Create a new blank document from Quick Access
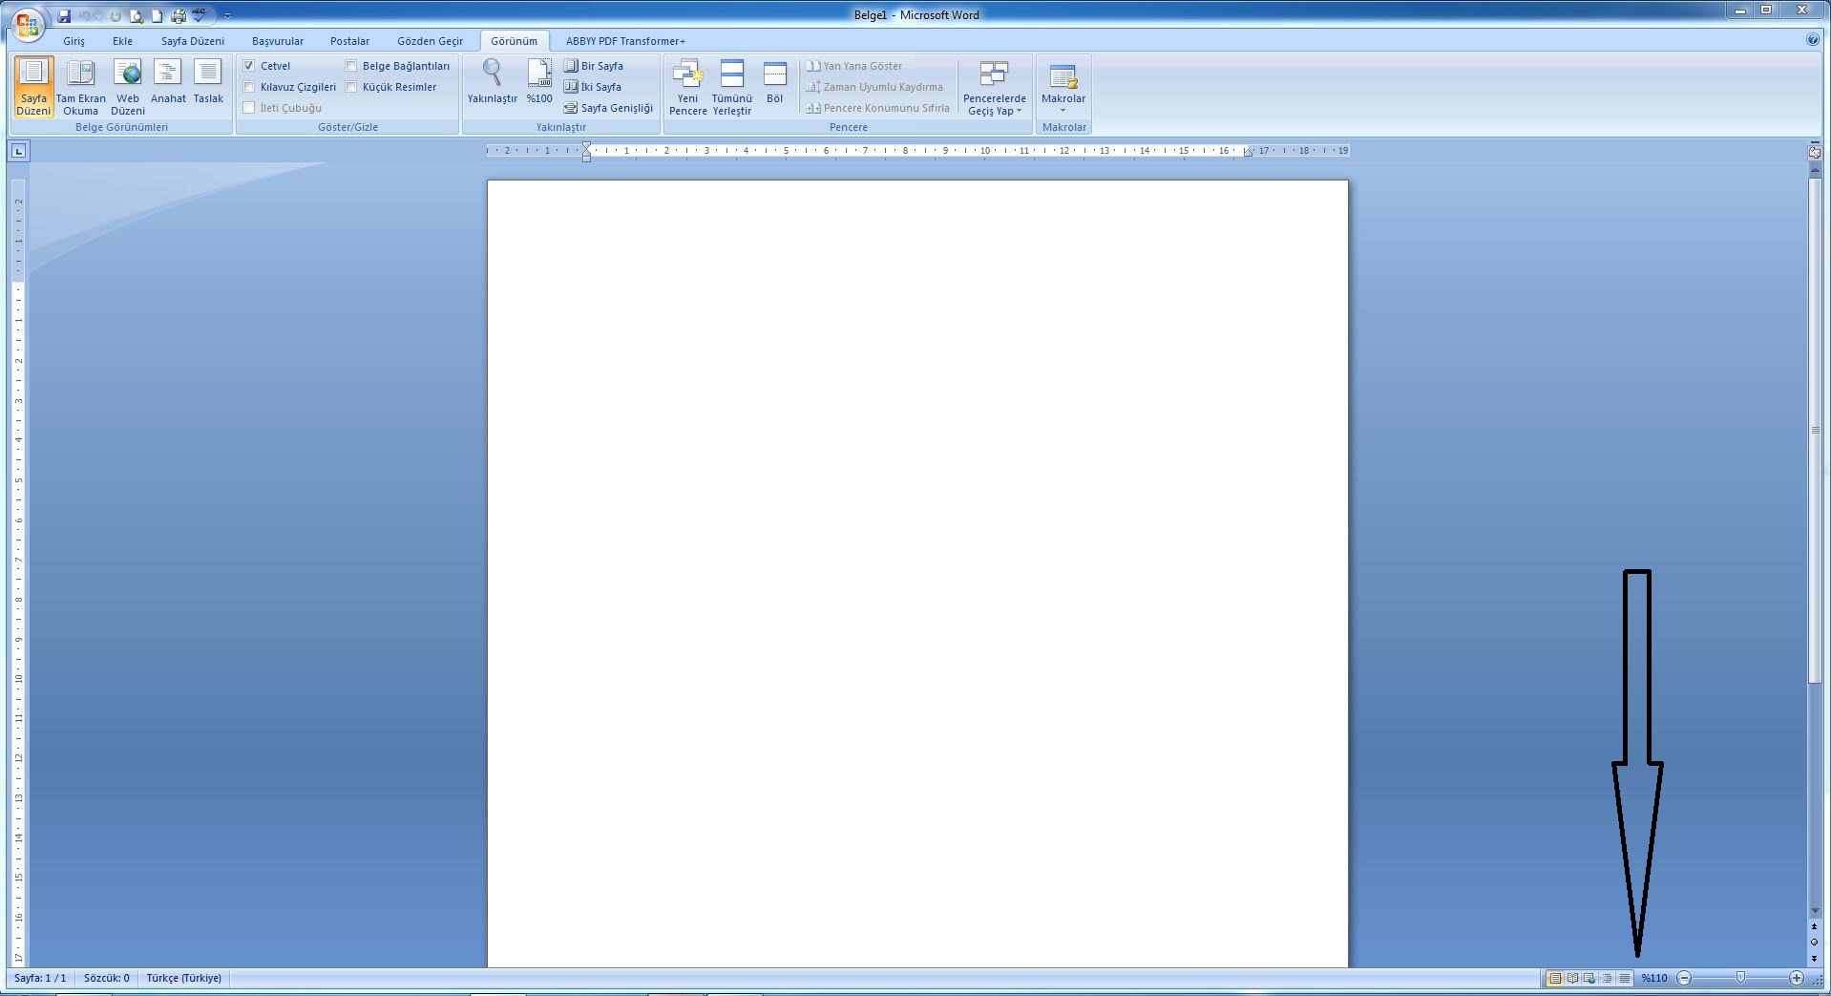The height and width of the screenshot is (996, 1831). click(x=158, y=15)
